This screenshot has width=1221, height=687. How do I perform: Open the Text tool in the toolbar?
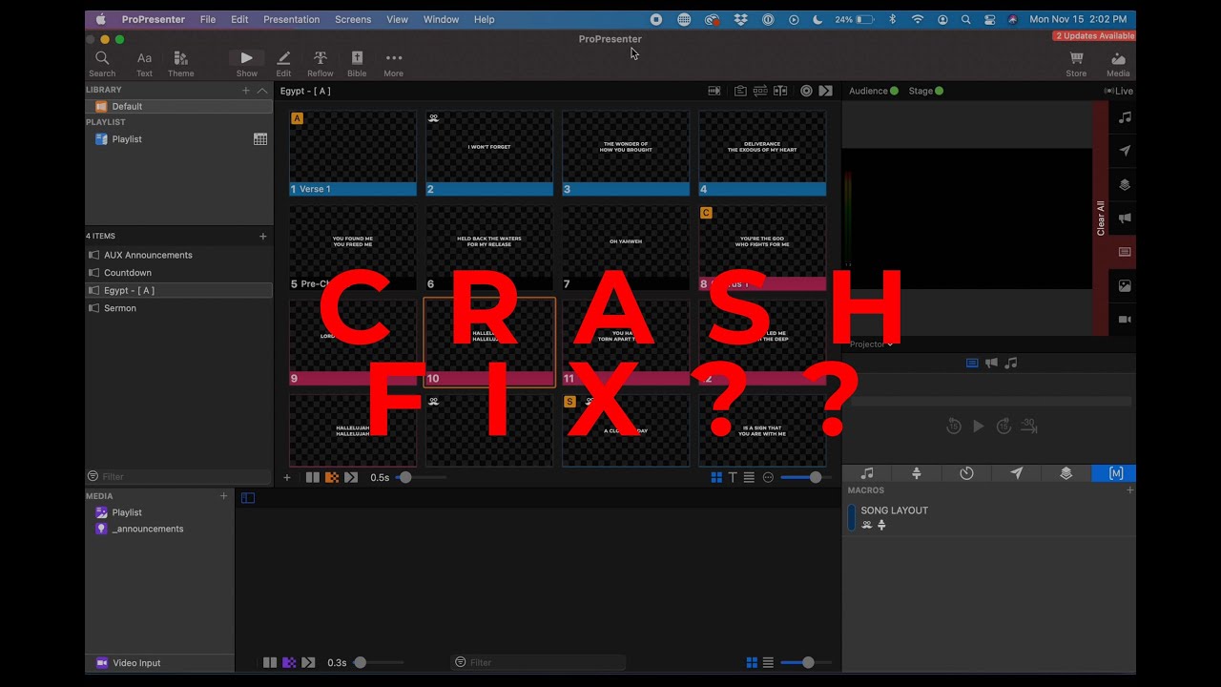pyautogui.click(x=144, y=64)
